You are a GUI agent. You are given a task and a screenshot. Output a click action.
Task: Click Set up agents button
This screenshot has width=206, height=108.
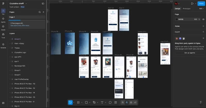click(x=190, y=53)
